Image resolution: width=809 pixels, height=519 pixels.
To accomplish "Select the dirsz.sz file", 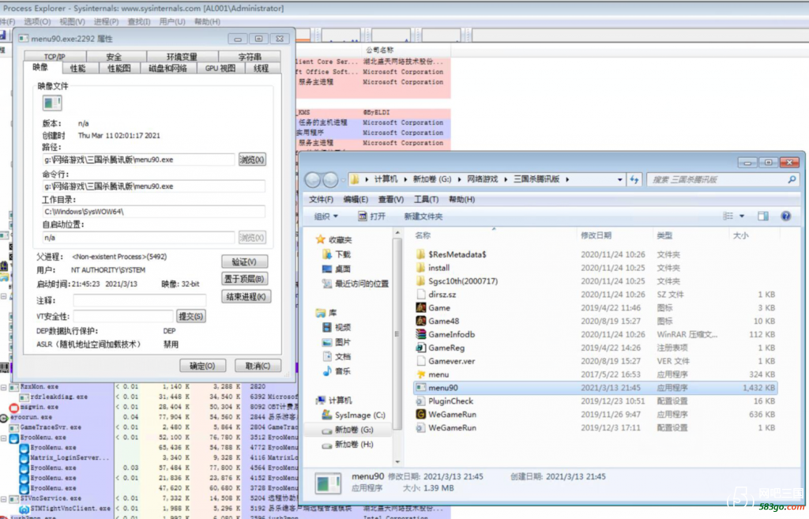I will [442, 295].
